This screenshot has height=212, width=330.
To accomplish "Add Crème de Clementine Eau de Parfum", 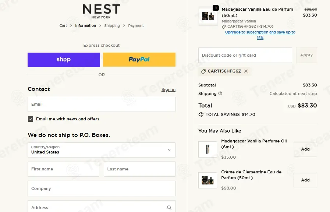I will click(x=305, y=180).
